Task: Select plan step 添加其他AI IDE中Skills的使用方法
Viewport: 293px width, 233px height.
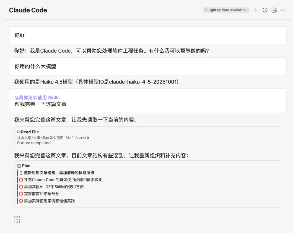Action: click(x=54, y=187)
